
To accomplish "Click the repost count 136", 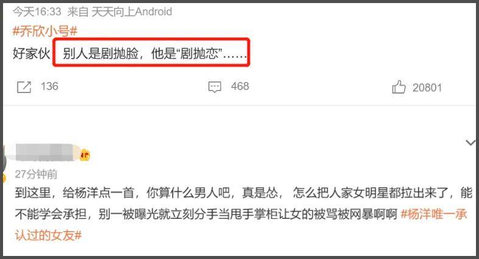I will click(x=49, y=86).
